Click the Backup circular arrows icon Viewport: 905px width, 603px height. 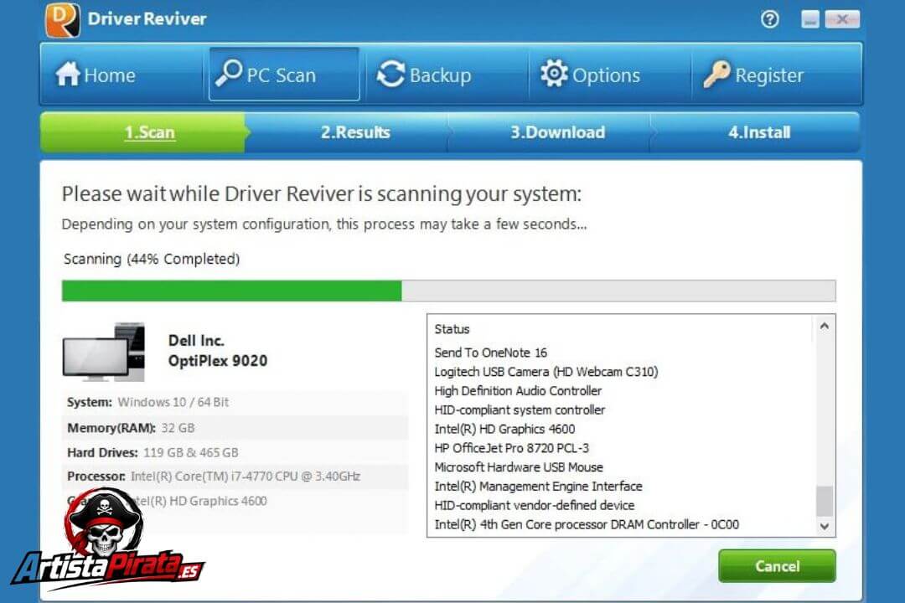point(390,75)
